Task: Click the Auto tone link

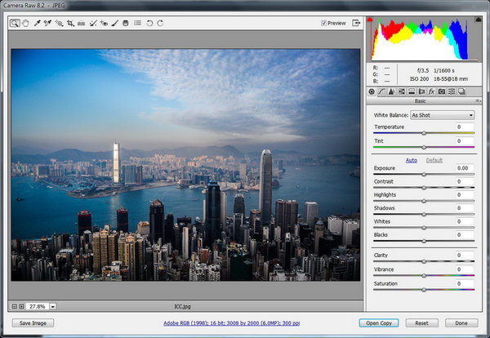Action: pyautogui.click(x=412, y=160)
